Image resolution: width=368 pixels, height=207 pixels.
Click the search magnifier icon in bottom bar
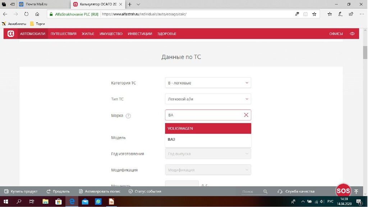click(x=265, y=191)
